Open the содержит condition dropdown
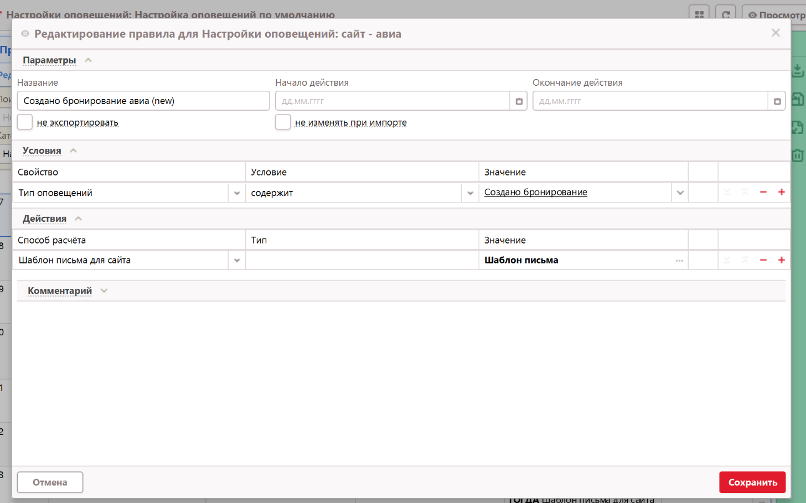Viewport: 806px width, 503px height. [470, 193]
